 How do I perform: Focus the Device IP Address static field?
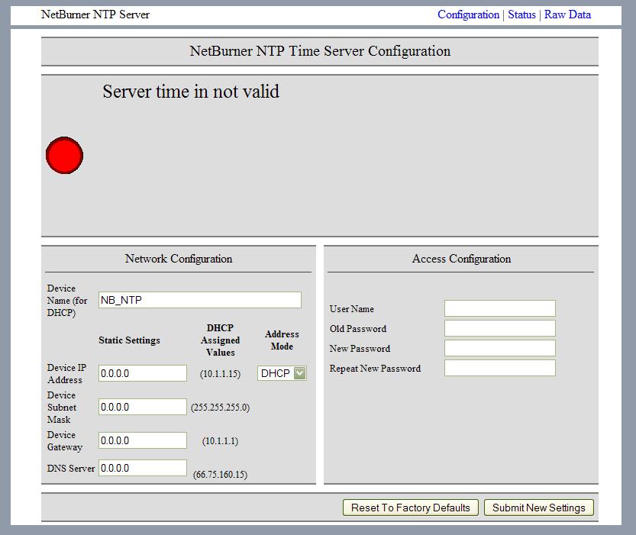pos(143,373)
